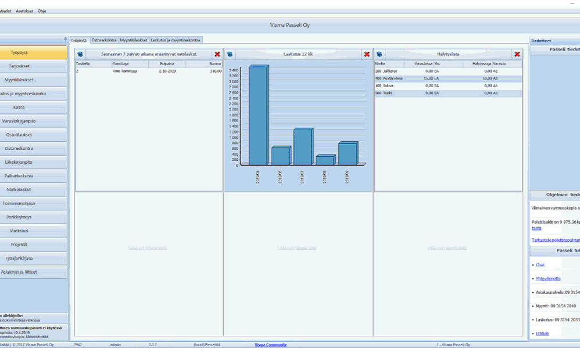Close the Laskutus 12 kk widget
Image resolution: width=580 pixels, height=348 pixels.
367,54
